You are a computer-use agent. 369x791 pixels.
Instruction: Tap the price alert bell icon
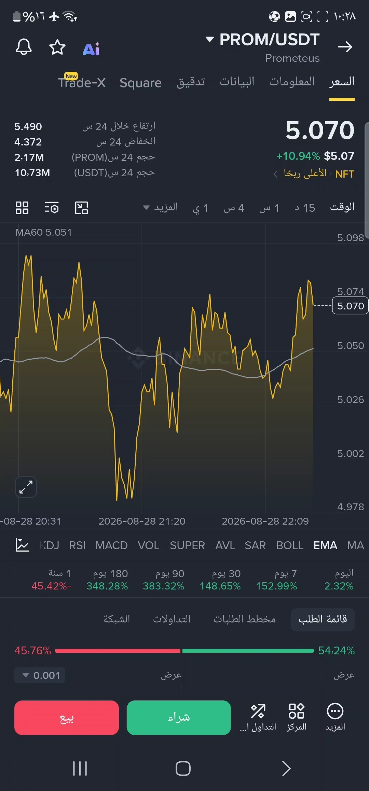[x=24, y=47]
